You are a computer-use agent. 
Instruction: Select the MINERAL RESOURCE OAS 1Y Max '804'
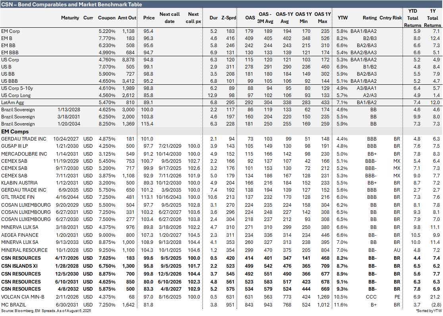(x=325, y=250)
